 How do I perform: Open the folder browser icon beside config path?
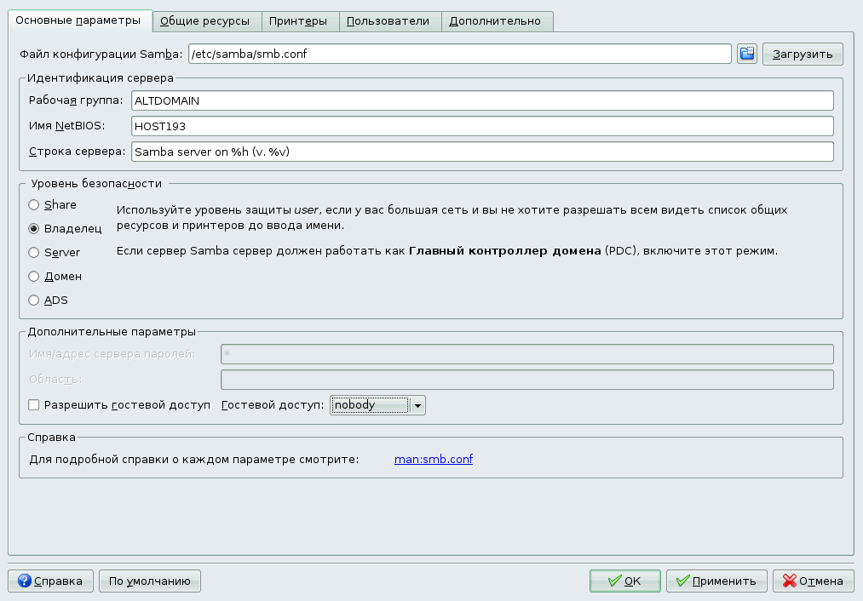point(745,53)
